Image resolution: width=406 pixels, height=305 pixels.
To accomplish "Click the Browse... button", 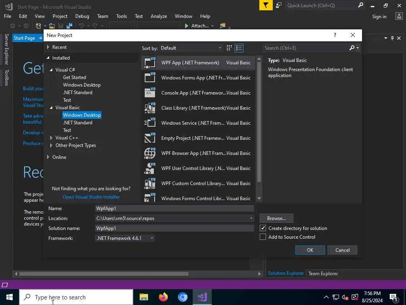I will tap(276, 218).
